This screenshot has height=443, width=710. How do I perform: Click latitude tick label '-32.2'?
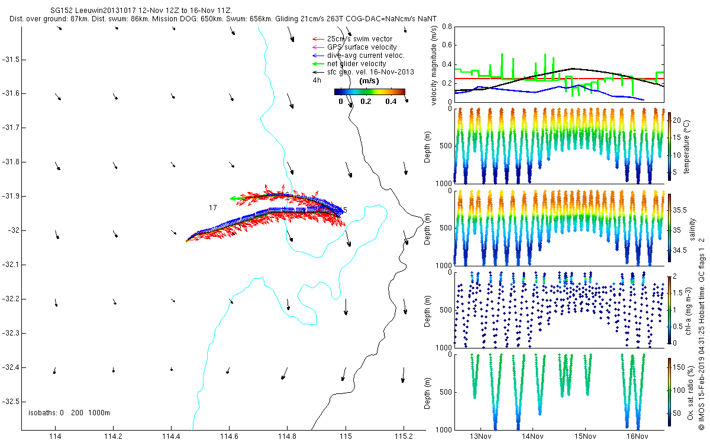coord(11,299)
